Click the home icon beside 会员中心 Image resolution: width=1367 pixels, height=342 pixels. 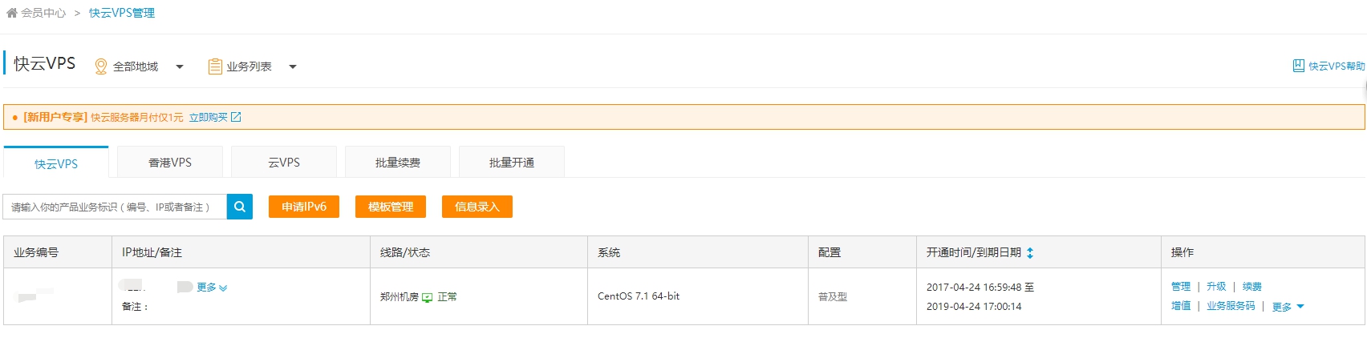coord(11,13)
